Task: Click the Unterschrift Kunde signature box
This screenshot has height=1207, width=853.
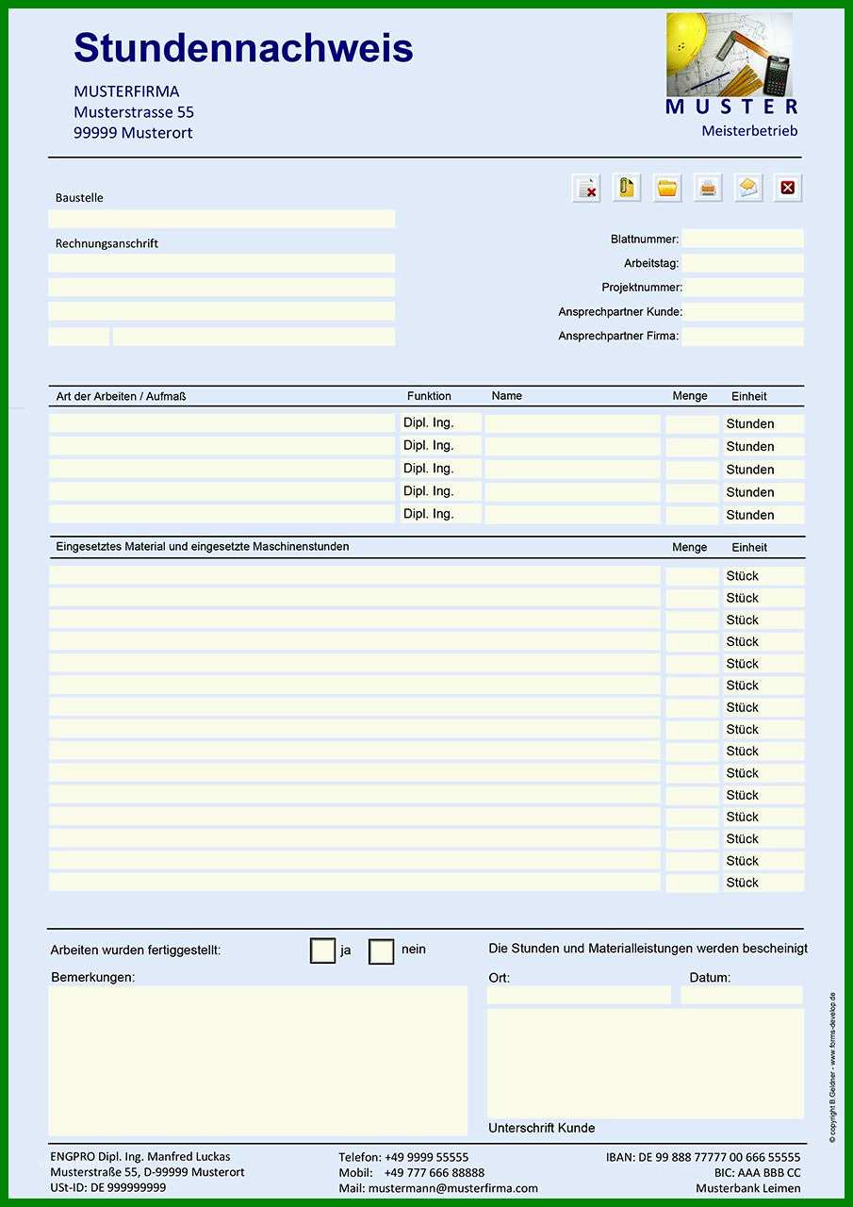Action: 646,1064
